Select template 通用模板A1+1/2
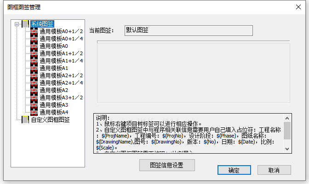The width and height of the screenshot is (309, 184). click(61, 53)
